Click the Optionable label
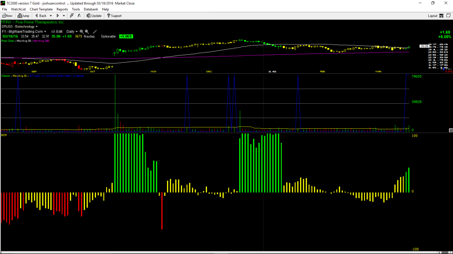 [108, 36]
